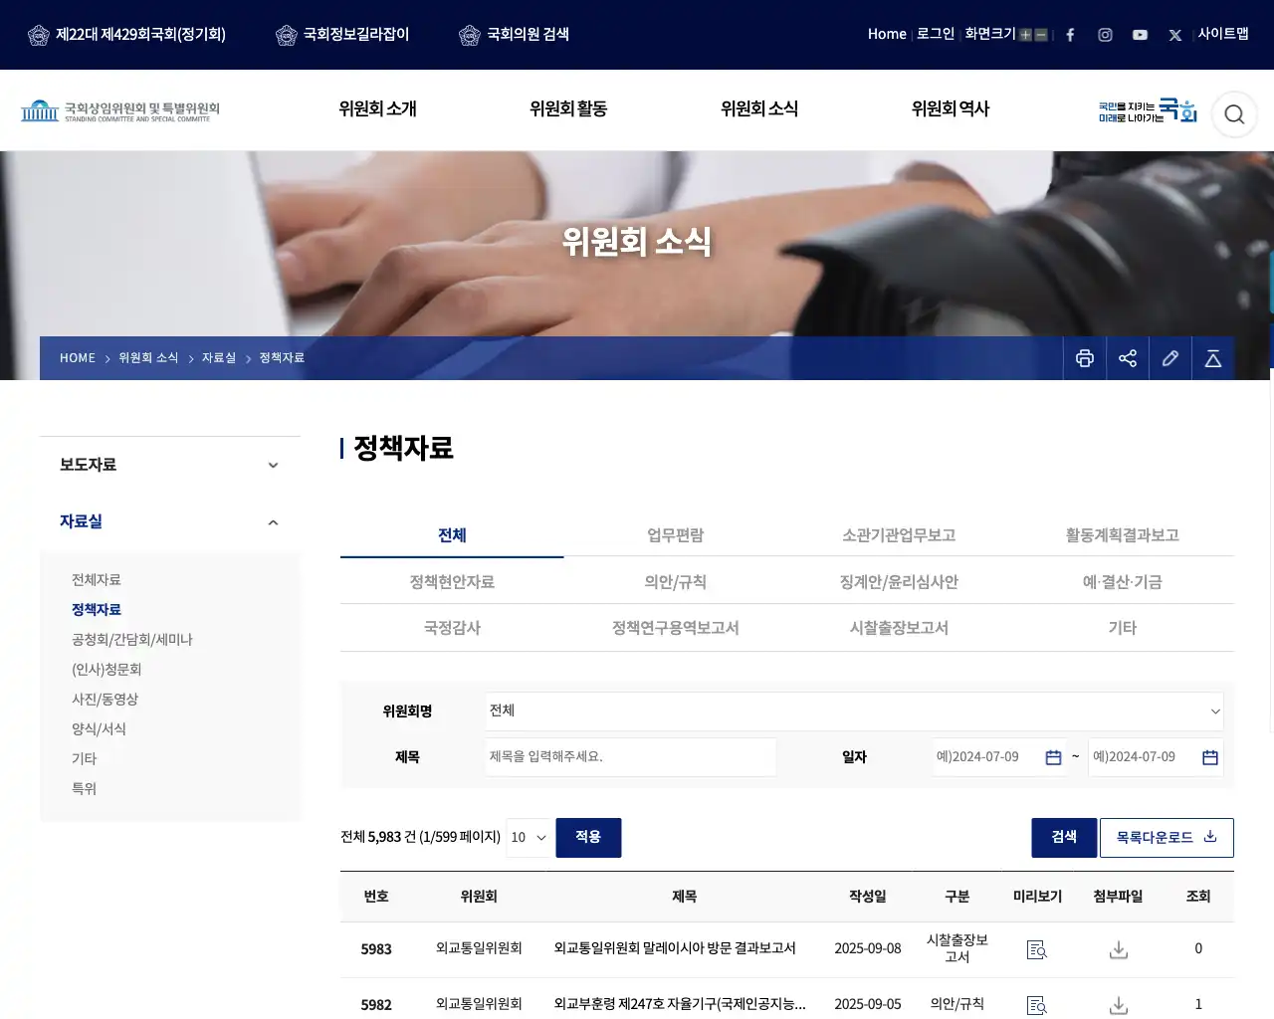Select the 정책현안자료 tab
Screen dimensions: 1274x1019
click(x=452, y=582)
